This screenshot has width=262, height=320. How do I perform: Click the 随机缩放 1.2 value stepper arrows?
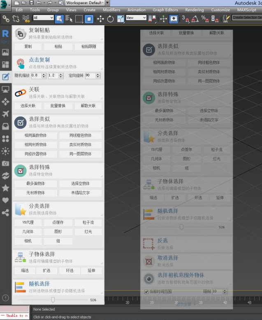click(x=61, y=76)
